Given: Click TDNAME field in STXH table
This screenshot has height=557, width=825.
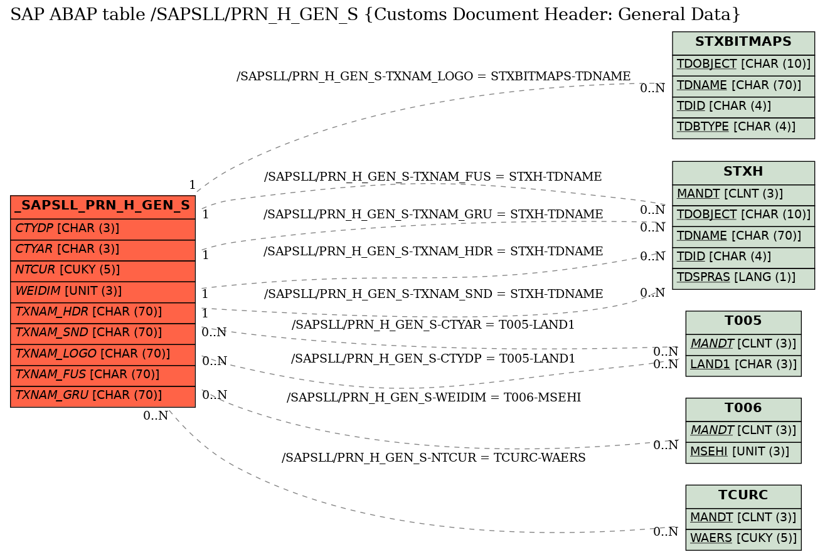Looking at the screenshot, I should pos(743,236).
